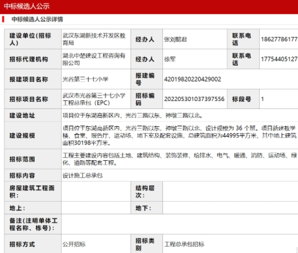The image size is (298, 253).
Task: Click the 光谷第三十七小学 project name
Action: coord(85,79)
